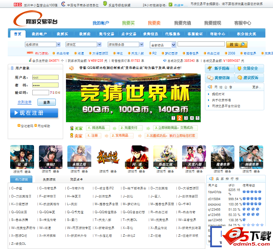Click the 网游交易平台 site logo

[x=35, y=19]
